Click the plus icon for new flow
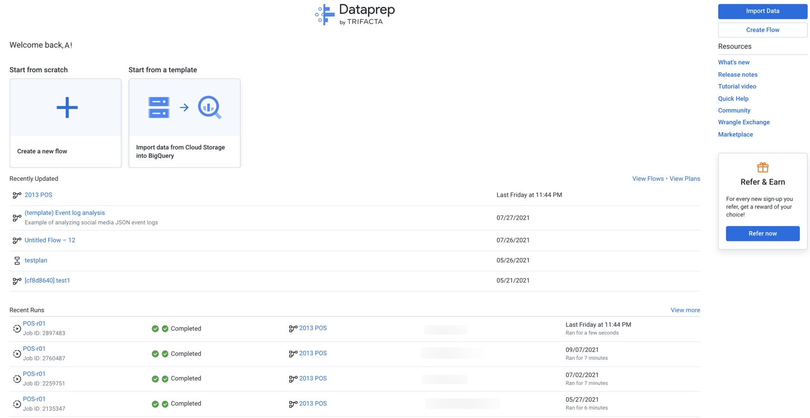Screen dimensions: 810x418 (67, 107)
